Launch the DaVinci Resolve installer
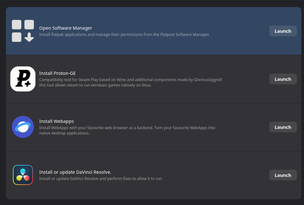 pos(283,175)
